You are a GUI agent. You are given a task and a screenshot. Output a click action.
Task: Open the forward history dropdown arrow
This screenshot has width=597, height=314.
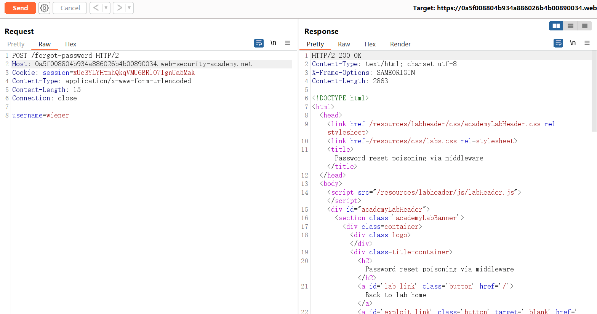click(130, 8)
